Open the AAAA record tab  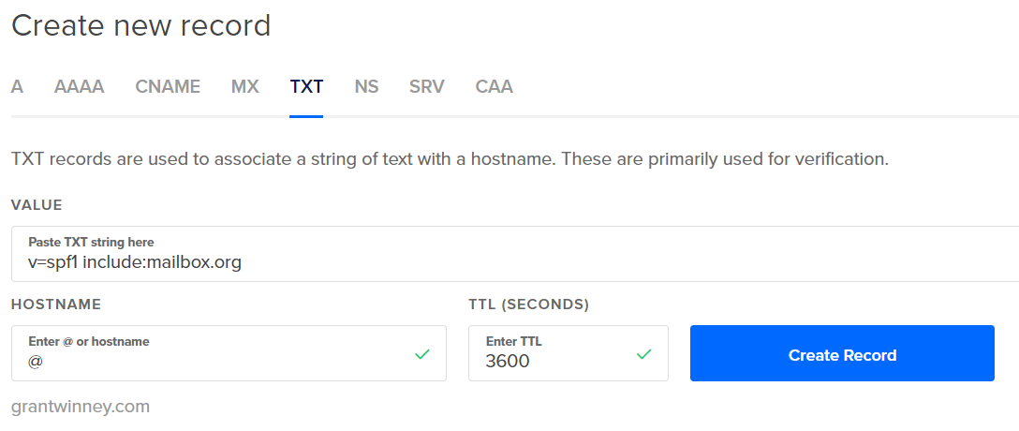coord(79,87)
